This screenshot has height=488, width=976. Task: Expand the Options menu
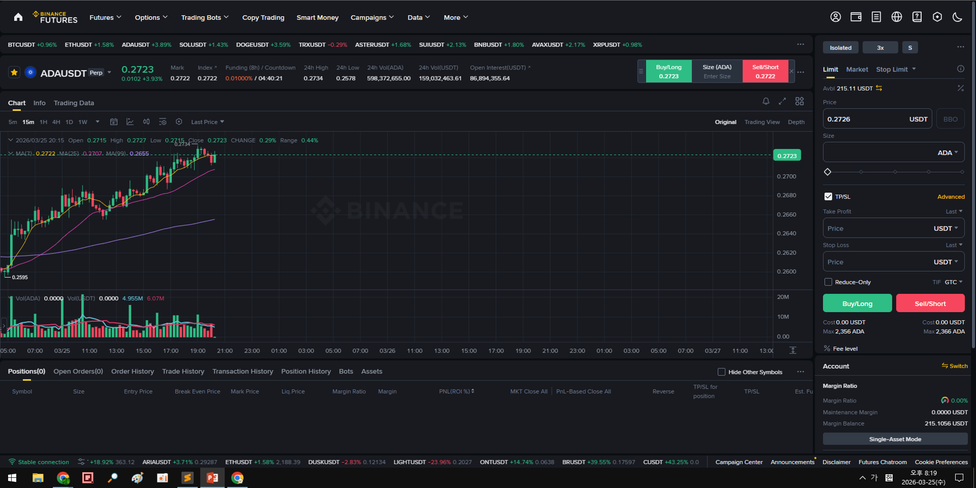point(151,17)
